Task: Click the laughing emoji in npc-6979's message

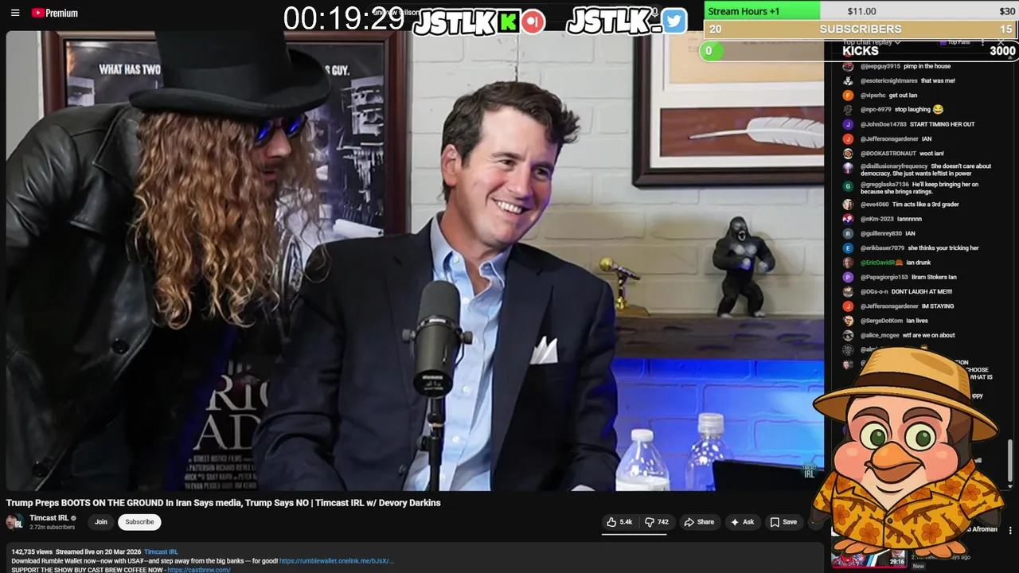Action: point(938,109)
